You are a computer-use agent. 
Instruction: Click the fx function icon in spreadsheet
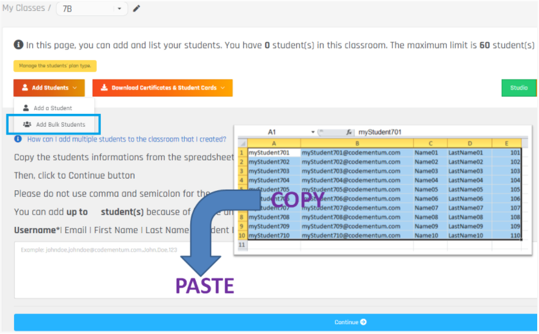tap(349, 132)
